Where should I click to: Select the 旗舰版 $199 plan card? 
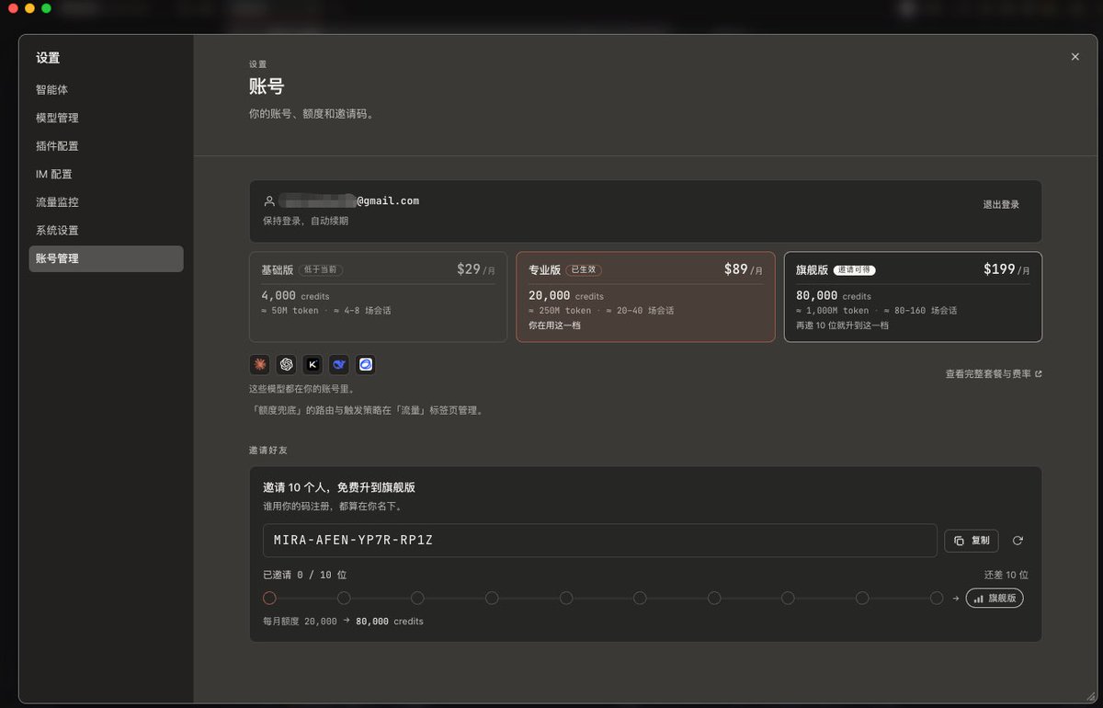coord(913,297)
